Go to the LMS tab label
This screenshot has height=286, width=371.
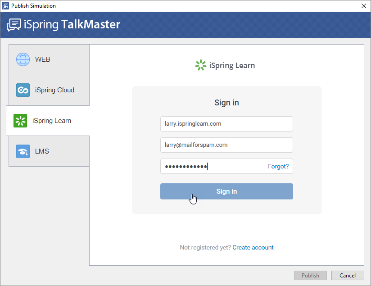click(42, 151)
